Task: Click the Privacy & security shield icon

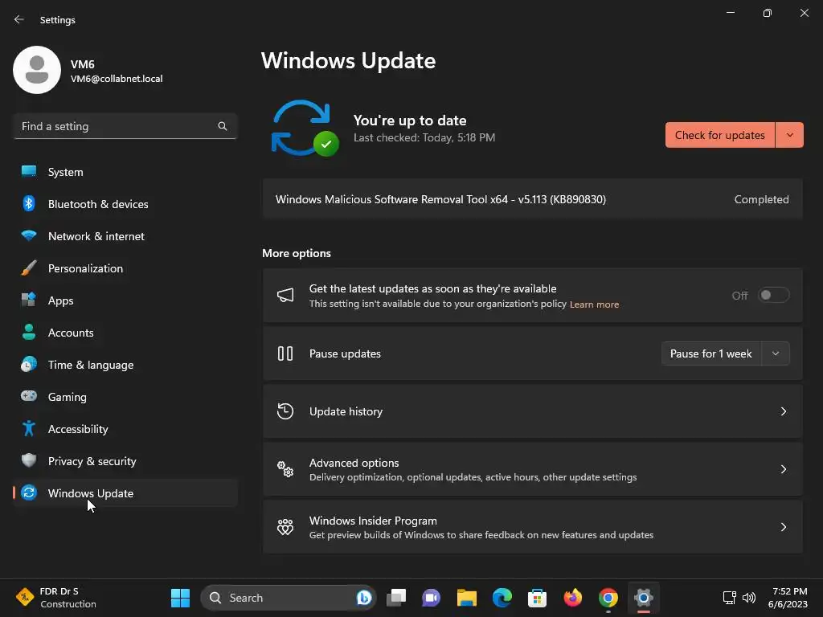Action: click(x=29, y=460)
